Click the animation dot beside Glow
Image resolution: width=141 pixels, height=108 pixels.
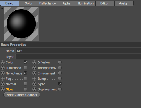pyautogui.click(x=3, y=89)
